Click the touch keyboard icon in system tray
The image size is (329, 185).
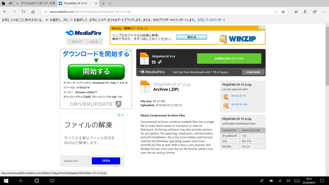pyautogui.click(x=297, y=181)
